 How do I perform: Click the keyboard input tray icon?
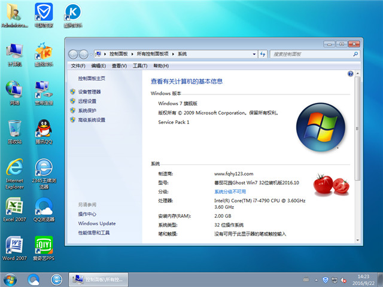point(306,280)
